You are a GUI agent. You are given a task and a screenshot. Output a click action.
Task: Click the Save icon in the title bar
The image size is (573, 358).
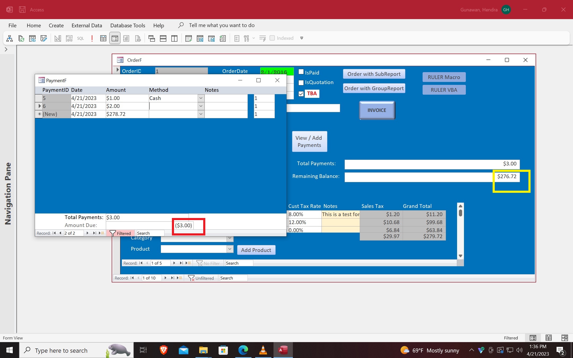(22, 10)
